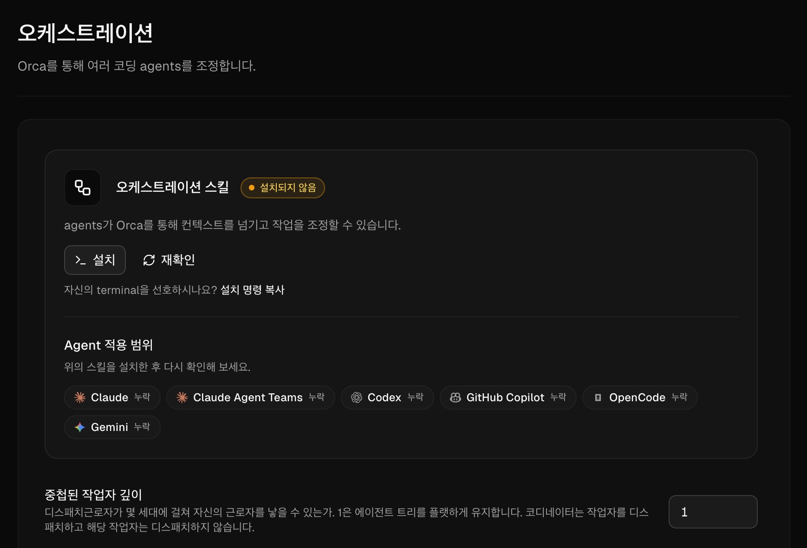Click the 오케스트레이션 스킬 heading
The image size is (807, 548).
coord(172,187)
